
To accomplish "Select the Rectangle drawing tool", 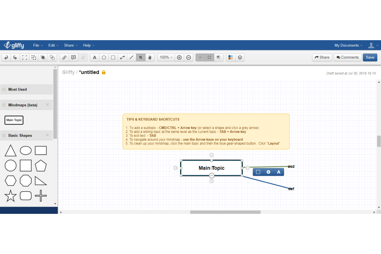I will 113,57.
